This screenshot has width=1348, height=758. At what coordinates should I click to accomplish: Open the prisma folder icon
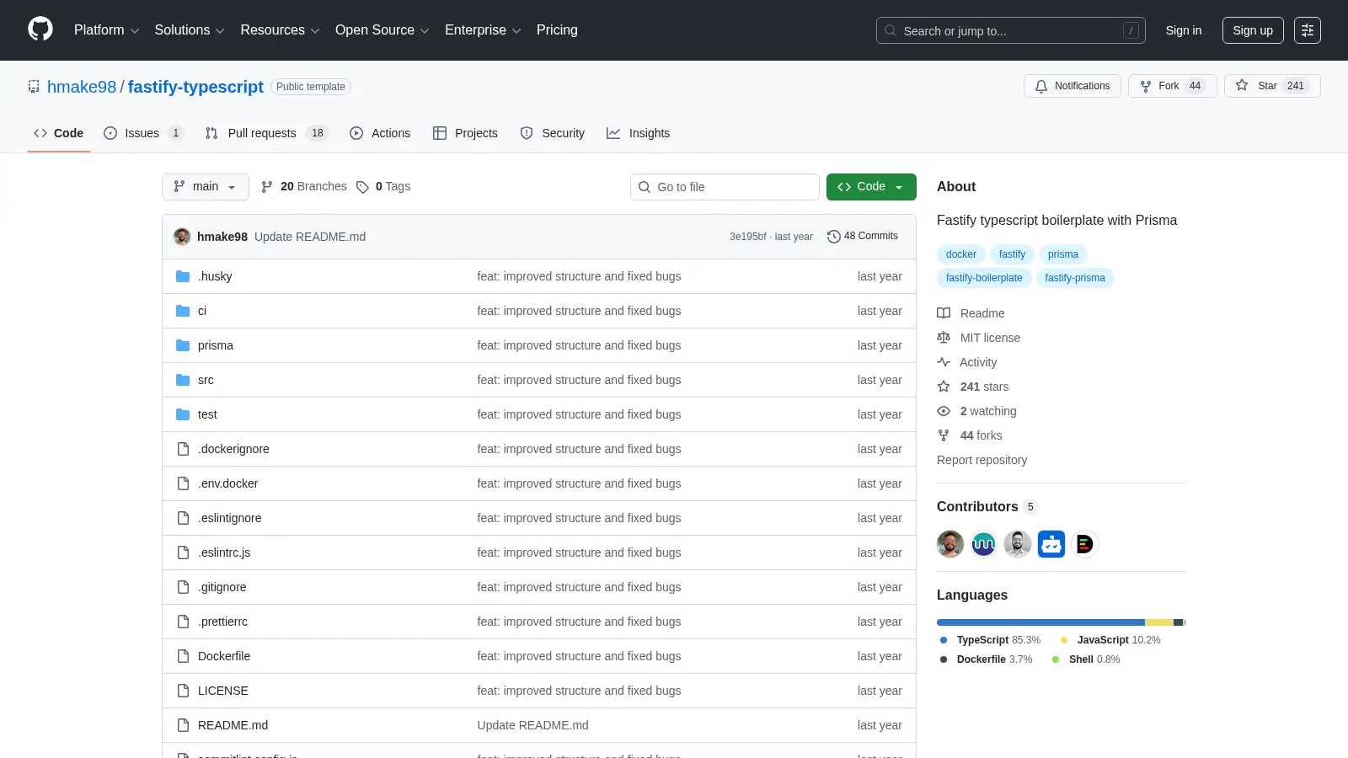183,345
